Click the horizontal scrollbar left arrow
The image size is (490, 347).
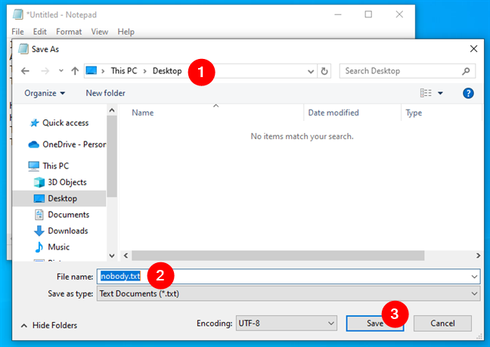coord(126,256)
